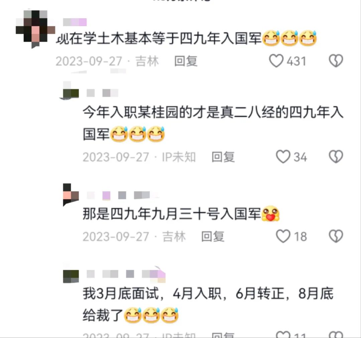Dislike the partially visible bottom comment
361x338 pixels.
tap(336, 335)
